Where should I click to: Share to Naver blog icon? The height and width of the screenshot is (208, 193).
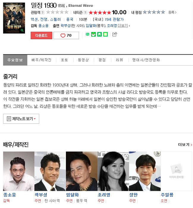(88, 34)
